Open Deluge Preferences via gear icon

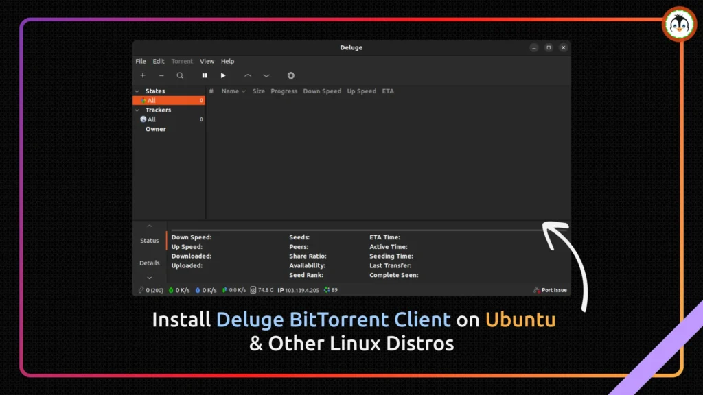click(x=290, y=75)
